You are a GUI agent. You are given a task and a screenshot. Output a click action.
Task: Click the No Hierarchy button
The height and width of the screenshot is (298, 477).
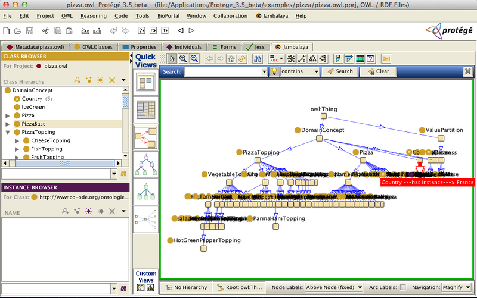coord(186,287)
